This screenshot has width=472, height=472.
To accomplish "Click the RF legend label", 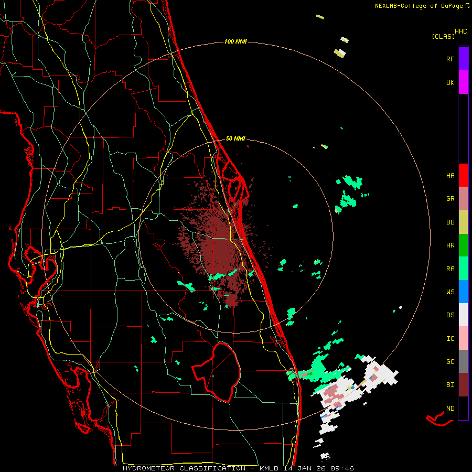I will (450, 59).
